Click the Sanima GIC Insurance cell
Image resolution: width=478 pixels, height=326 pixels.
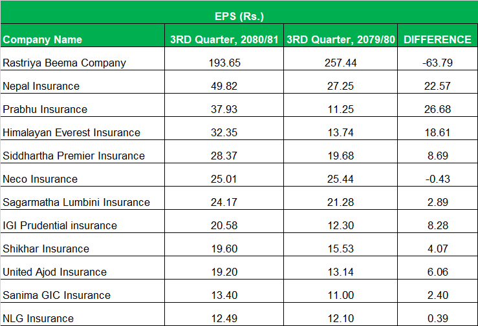[x=57, y=295]
